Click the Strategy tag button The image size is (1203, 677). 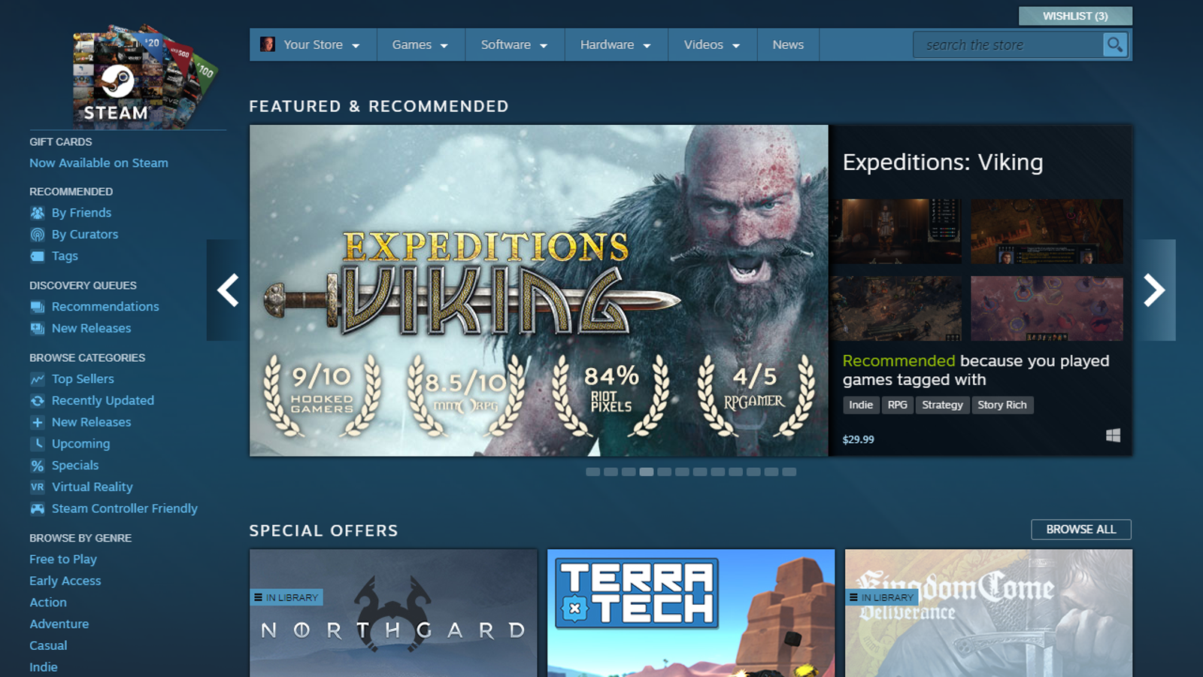pyautogui.click(x=942, y=405)
